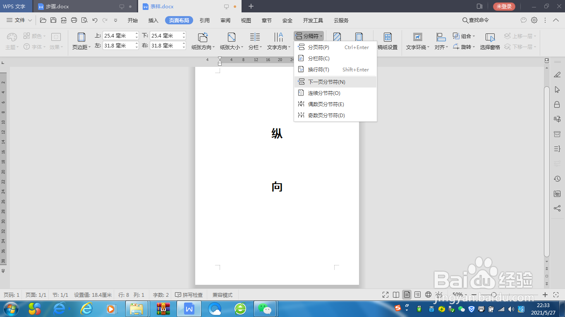Switch to the 审阅 ribbon tab
The width and height of the screenshot is (565, 317).
coord(225,20)
